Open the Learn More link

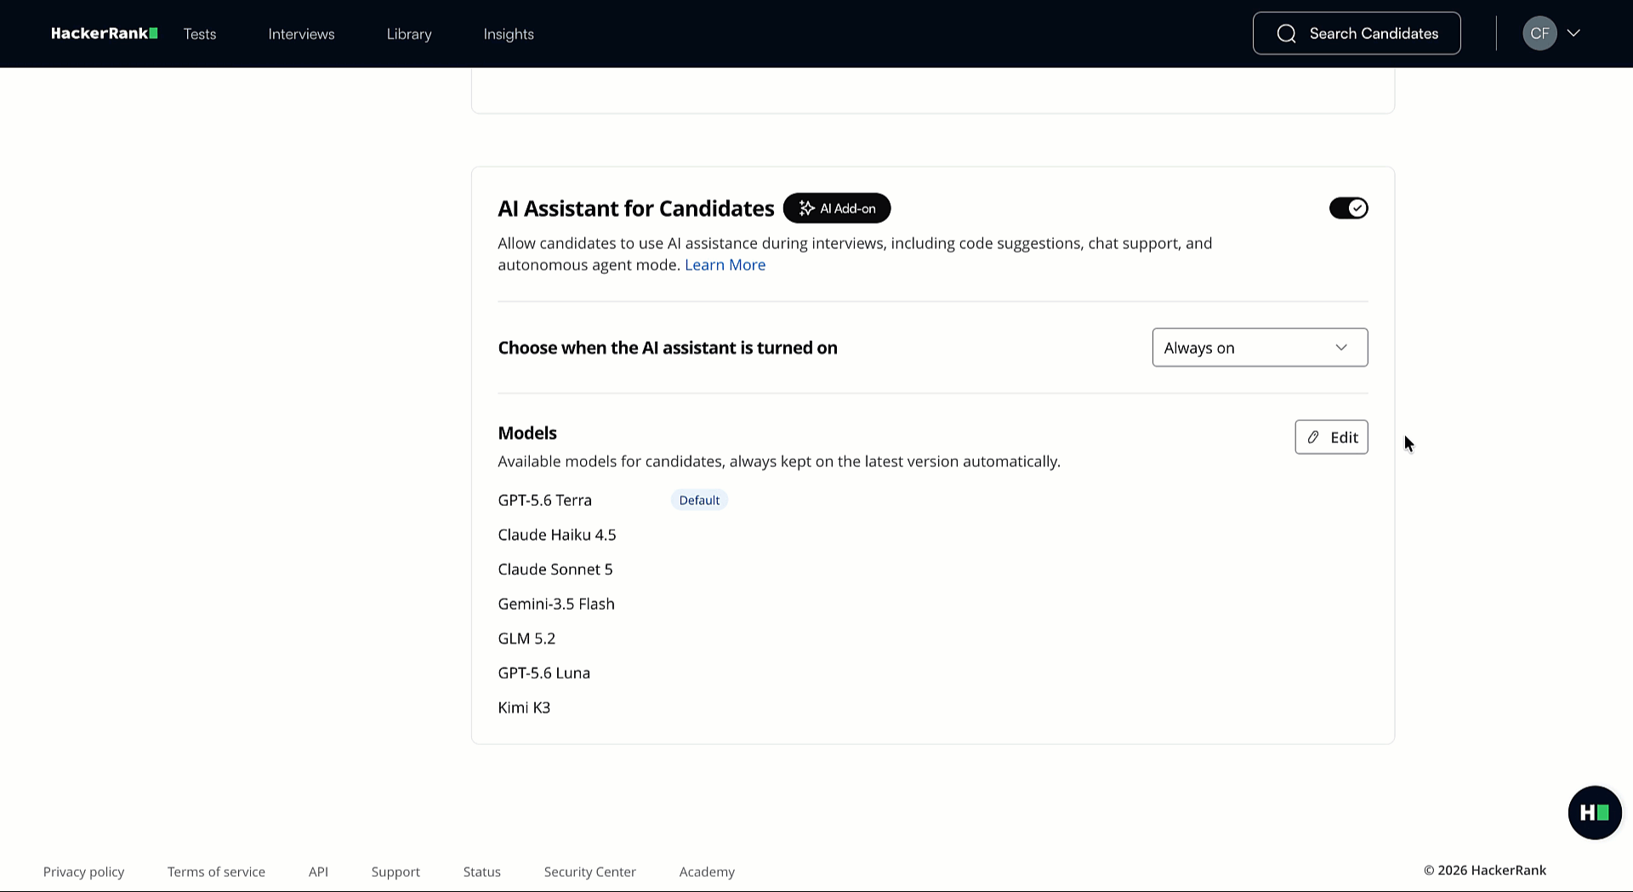click(725, 265)
